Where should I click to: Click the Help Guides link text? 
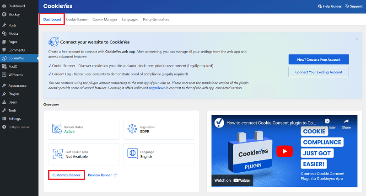(332, 6)
